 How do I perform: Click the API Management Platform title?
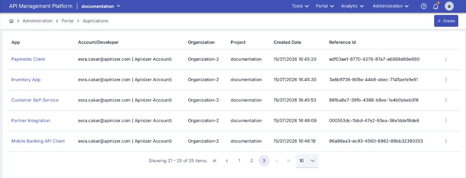coord(41,6)
